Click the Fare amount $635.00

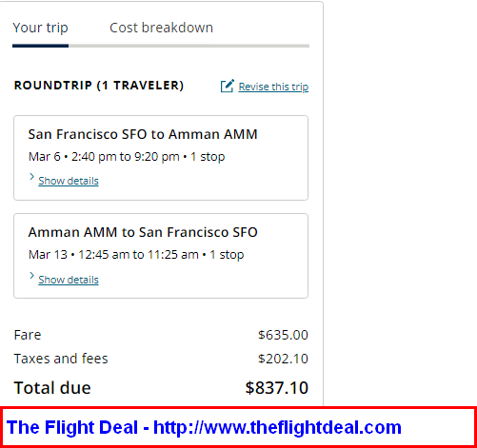(283, 335)
